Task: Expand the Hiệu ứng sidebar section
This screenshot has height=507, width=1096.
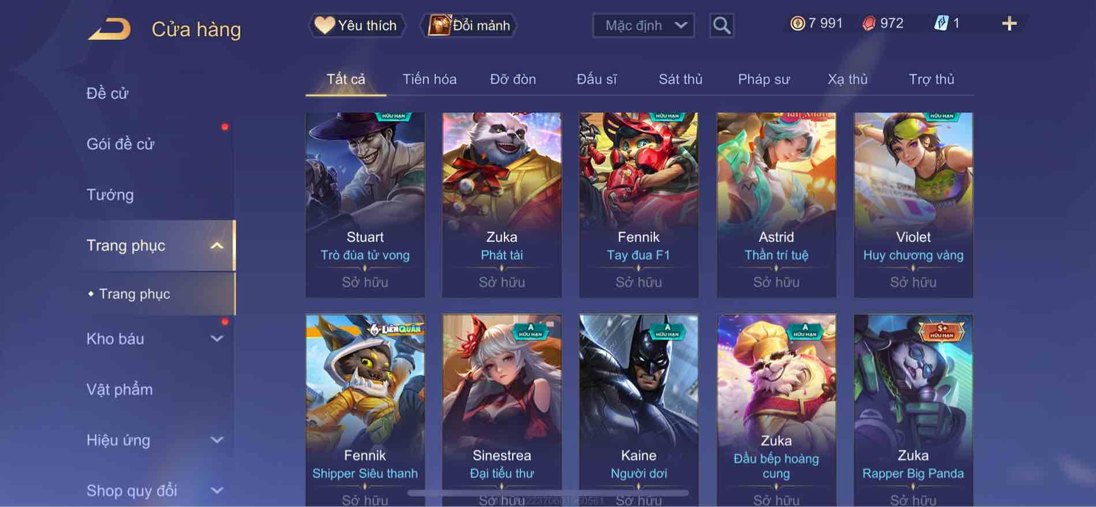Action: pos(216,440)
